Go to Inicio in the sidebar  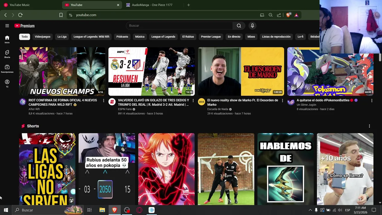click(x=7, y=39)
